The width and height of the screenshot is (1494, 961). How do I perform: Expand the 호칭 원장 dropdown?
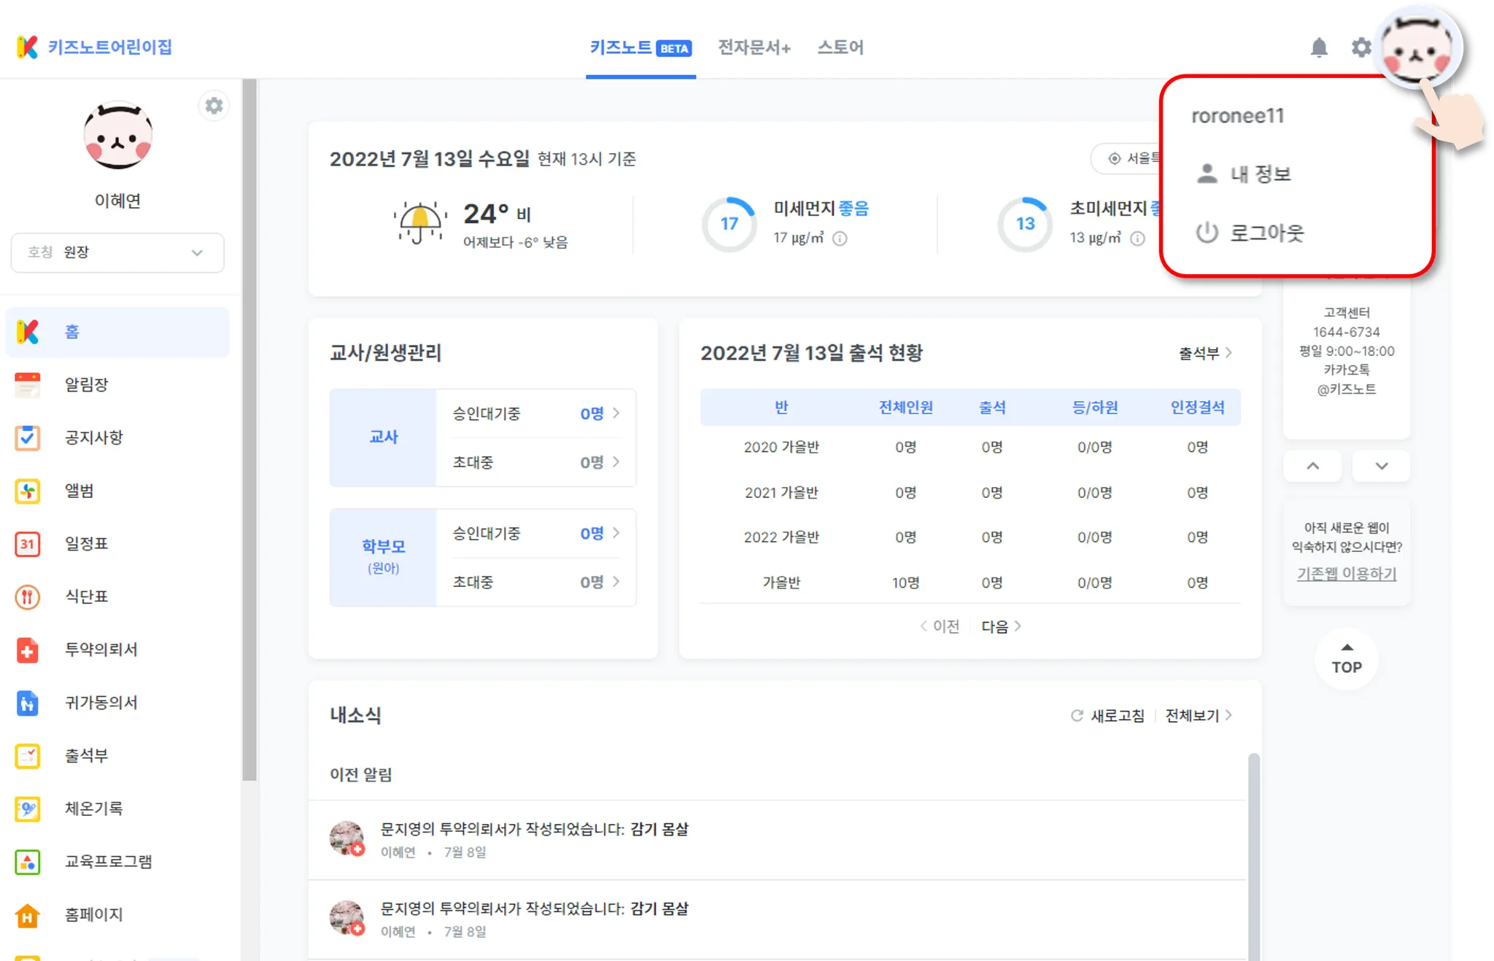pyautogui.click(x=117, y=252)
